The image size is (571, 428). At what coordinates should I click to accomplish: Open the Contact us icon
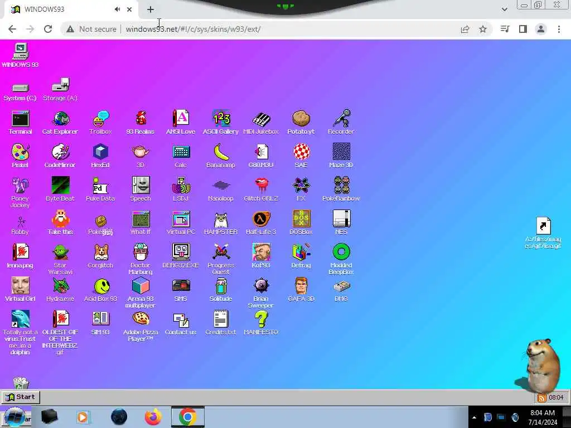pyautogui.click(x=181, y=320)
